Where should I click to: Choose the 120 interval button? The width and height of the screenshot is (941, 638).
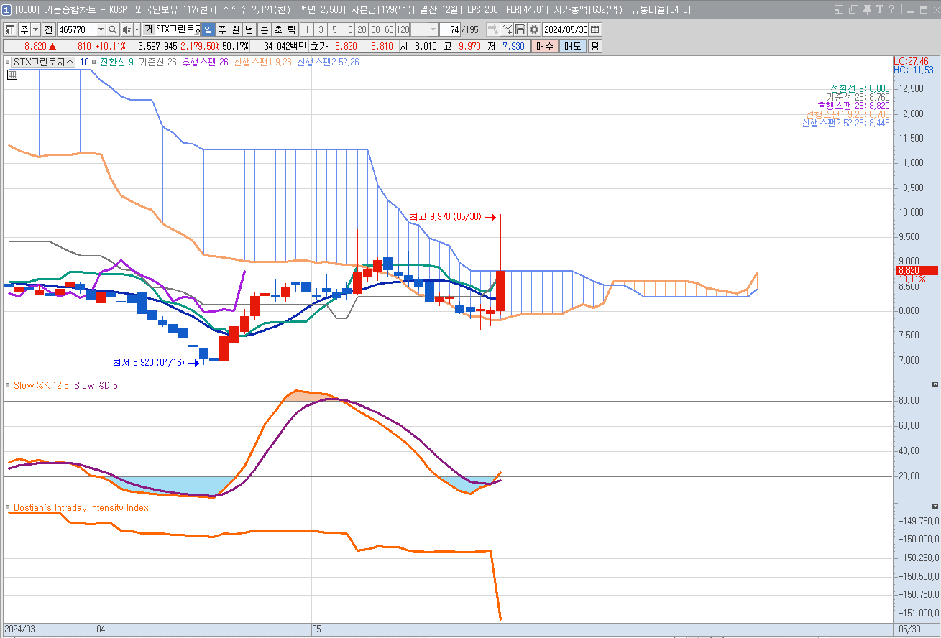(403, 29)
